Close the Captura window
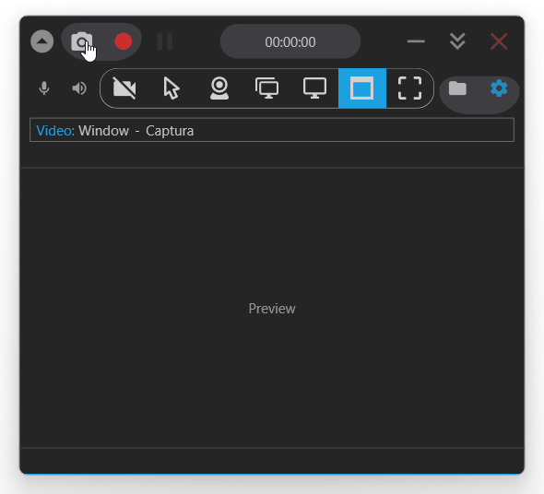This screenshot has height=494, width=544. [x=499, y=41]
